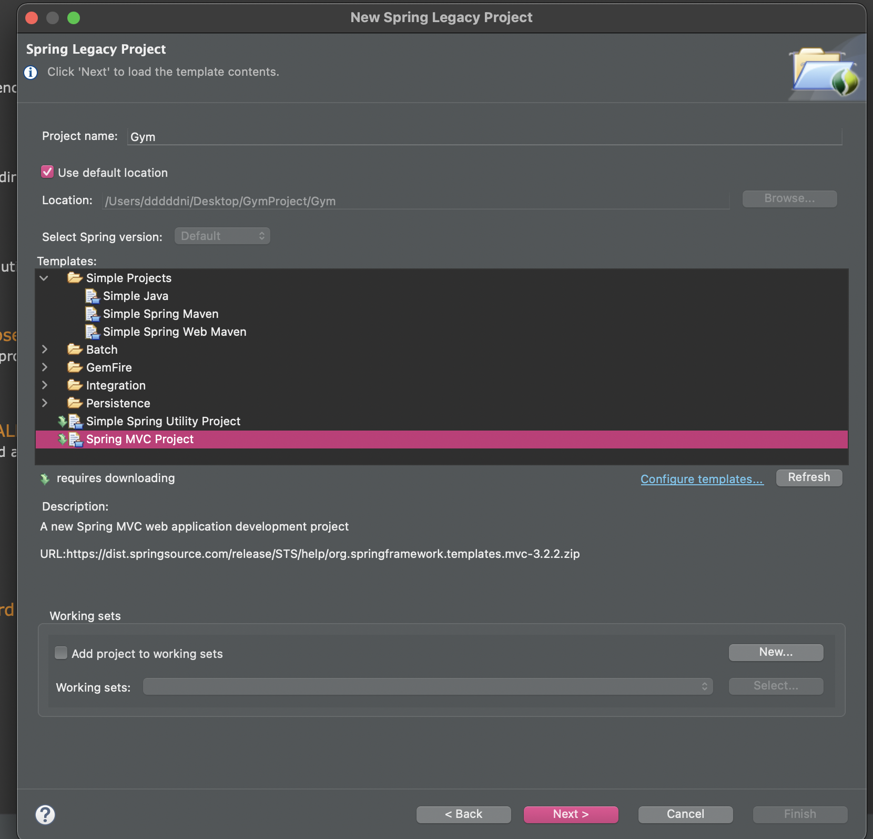Screen dimensions: 873x839
Task: Click the Select working sets button
Action: pos(776,686)
